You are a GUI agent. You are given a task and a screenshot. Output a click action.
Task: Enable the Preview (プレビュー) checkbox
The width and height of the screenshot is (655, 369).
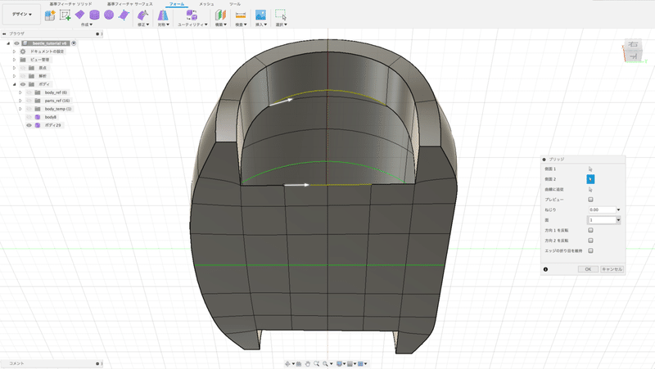pos(590,199)
